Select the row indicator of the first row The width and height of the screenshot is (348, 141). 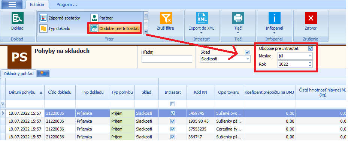pos(3,113)
